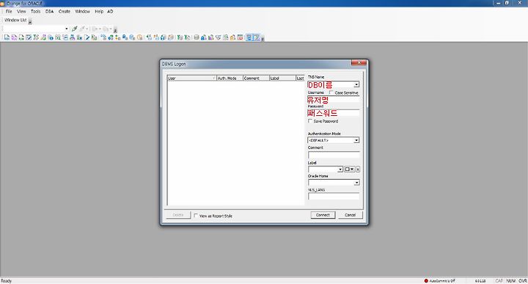Expand the Window List toolbar overflow arrow

30,21
